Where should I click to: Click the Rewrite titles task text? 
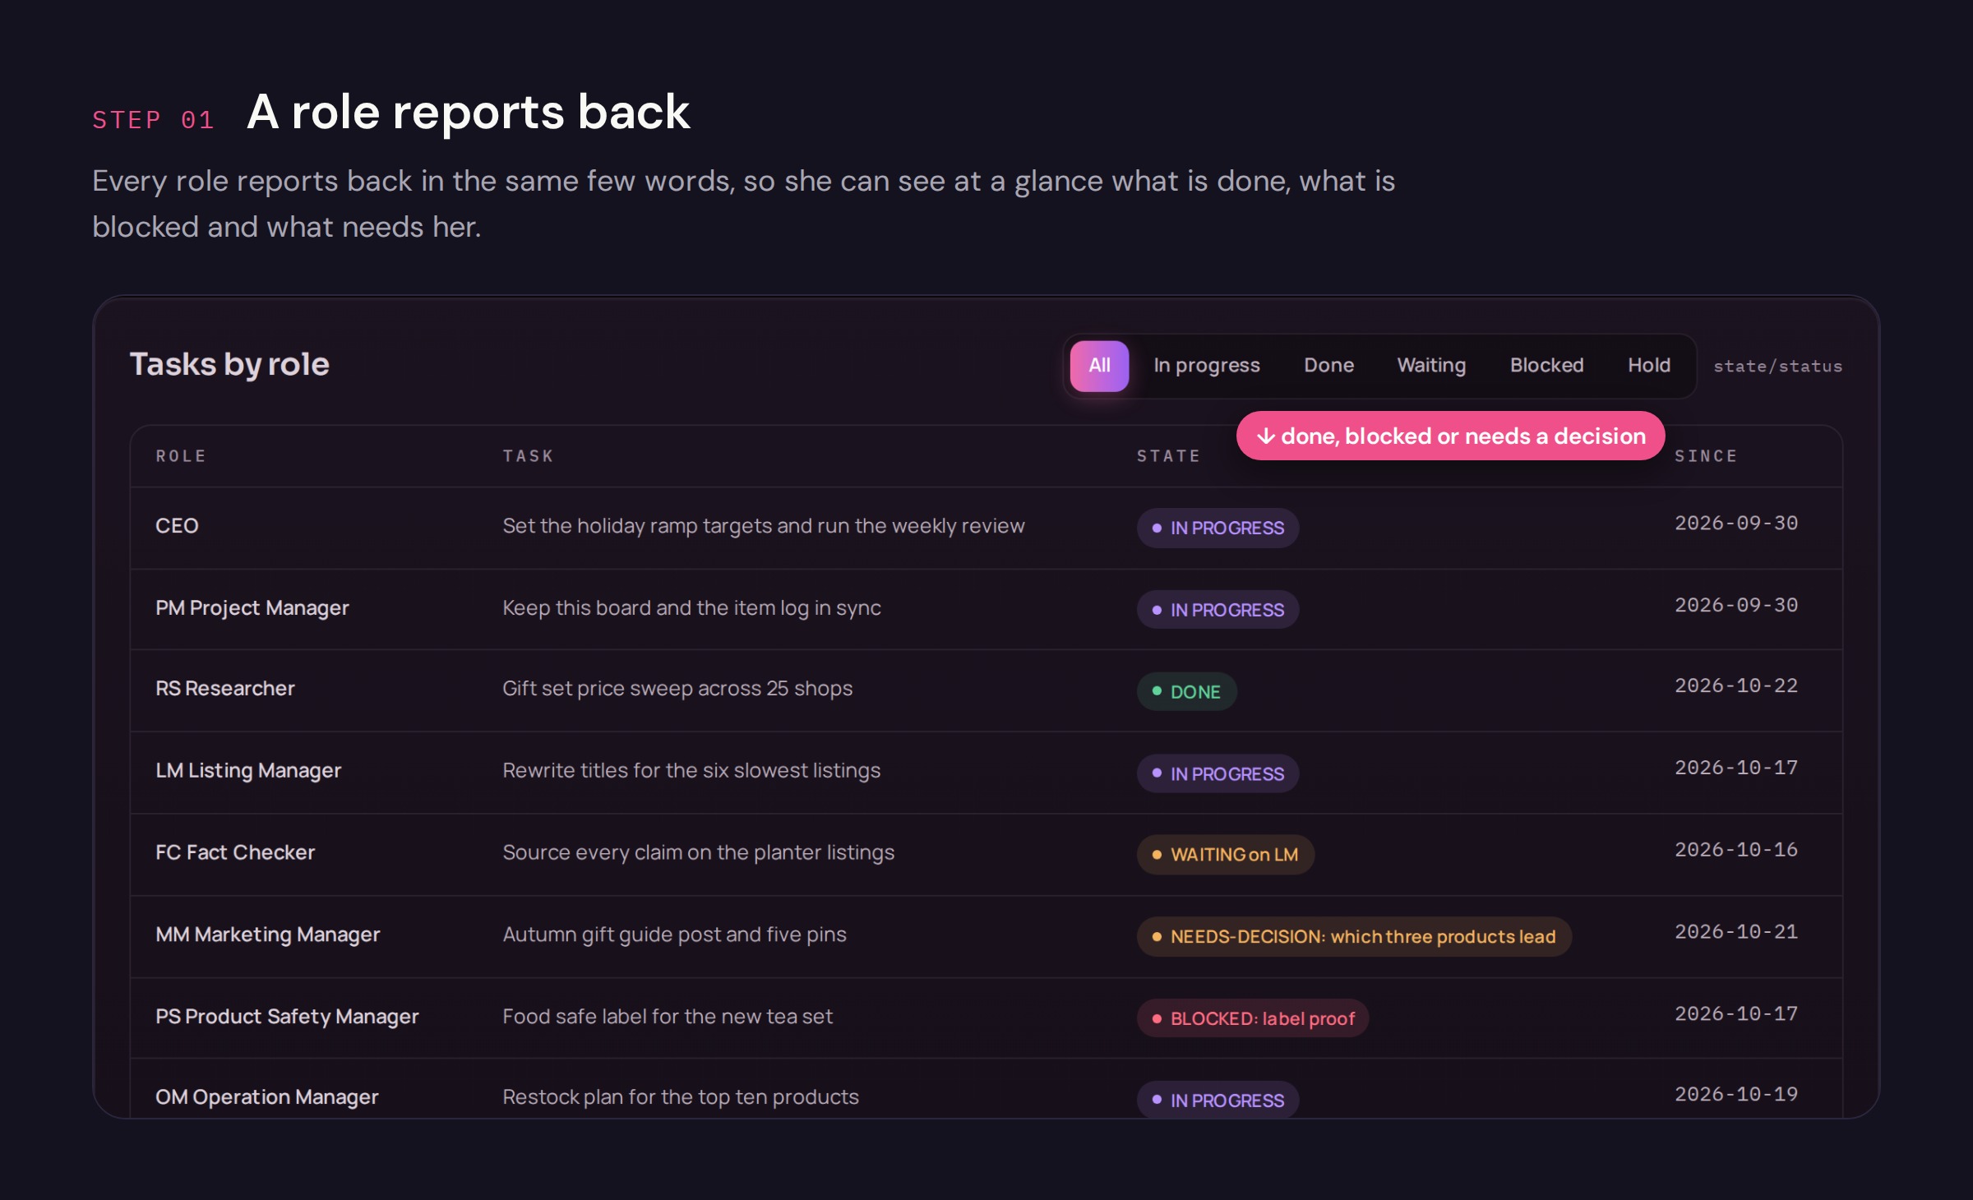[x=691, y=771]
